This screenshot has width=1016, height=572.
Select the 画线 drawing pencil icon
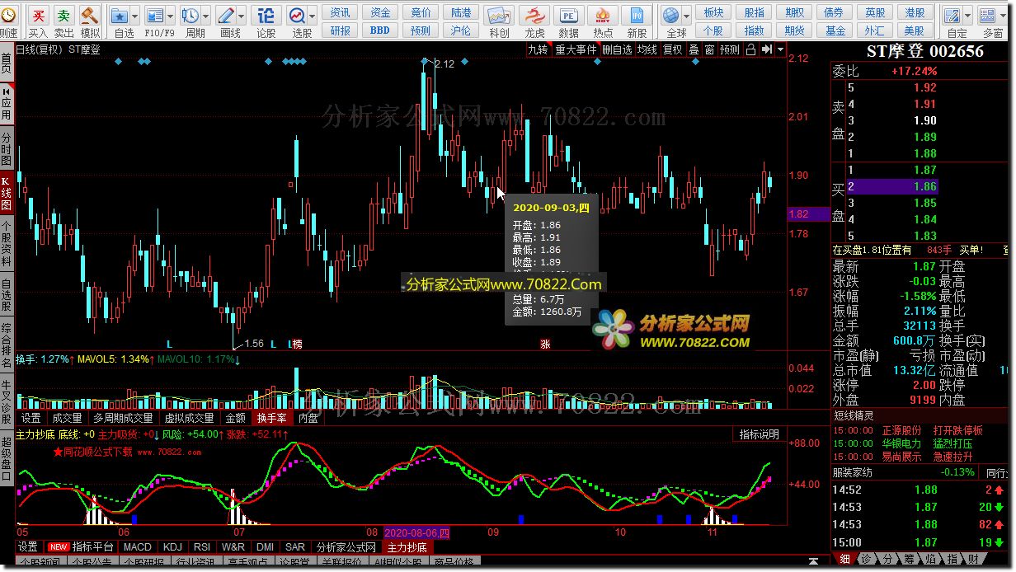(225, 16)
